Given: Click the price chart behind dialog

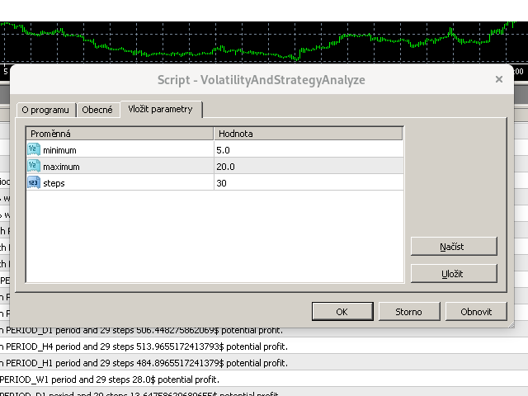Looking at the screenshot, I should 264,42.
